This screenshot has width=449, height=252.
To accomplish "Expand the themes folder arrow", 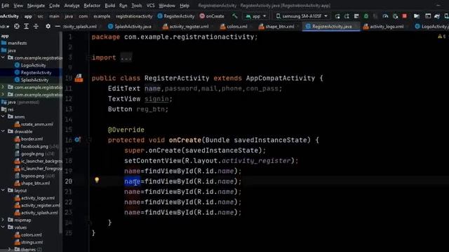I will [9, 249].
